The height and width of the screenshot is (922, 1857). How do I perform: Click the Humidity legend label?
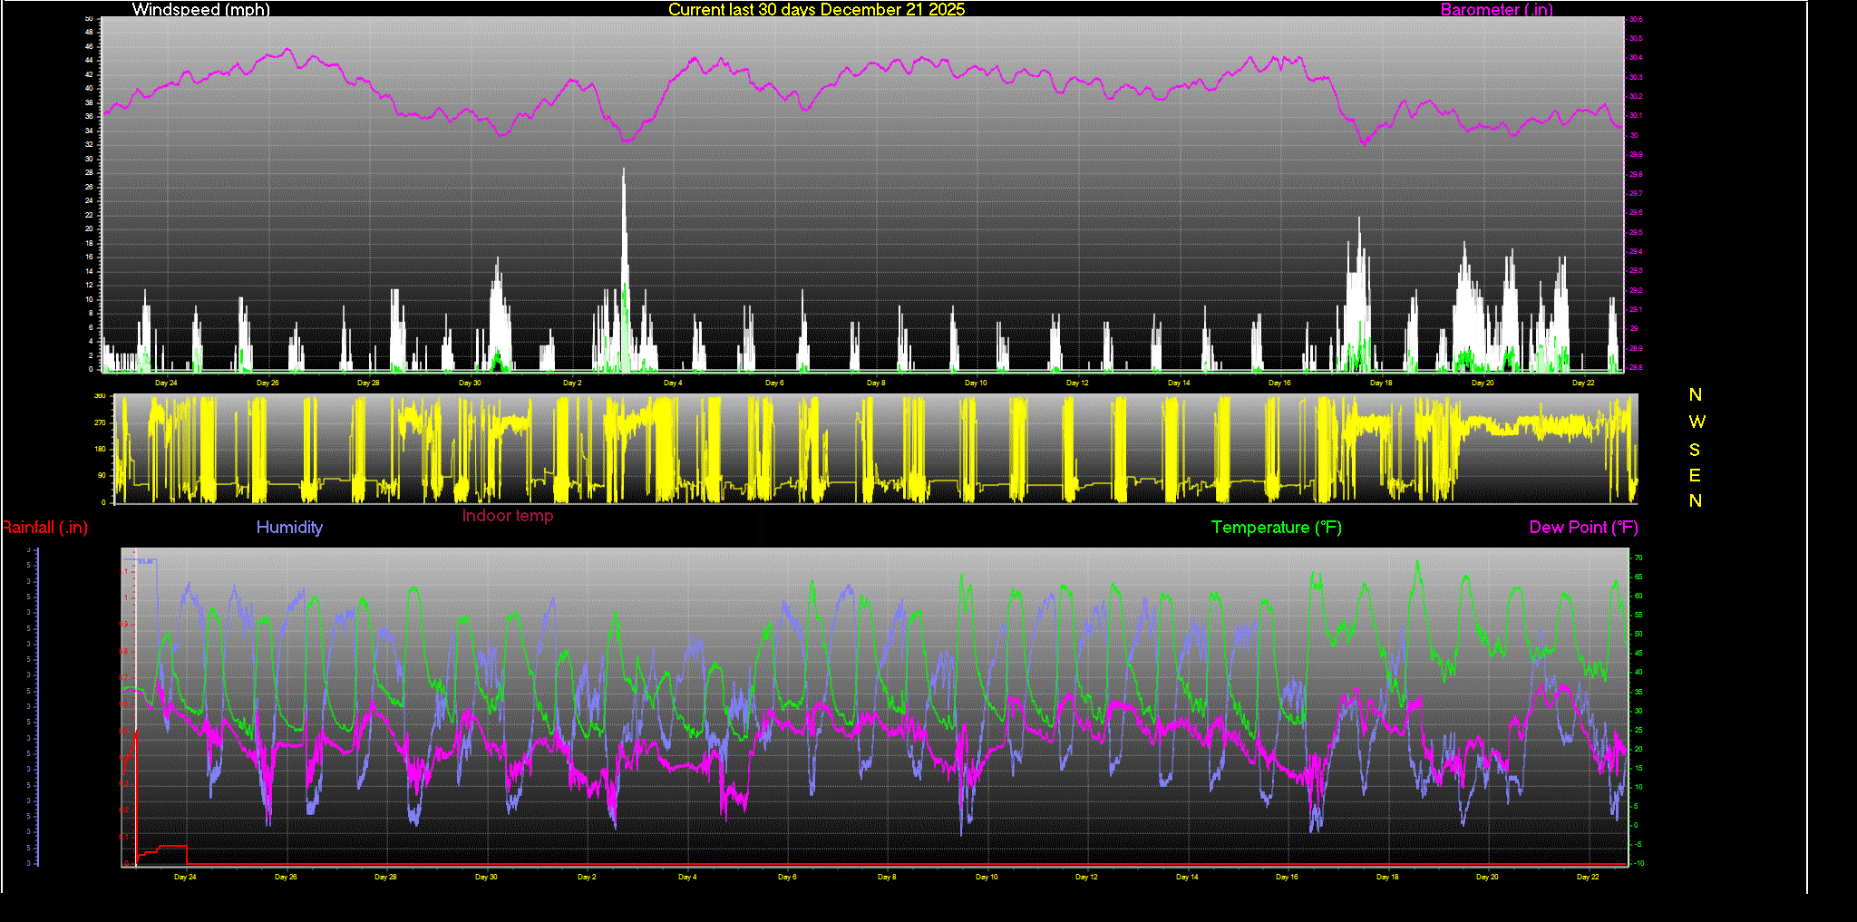coord(289,528)
